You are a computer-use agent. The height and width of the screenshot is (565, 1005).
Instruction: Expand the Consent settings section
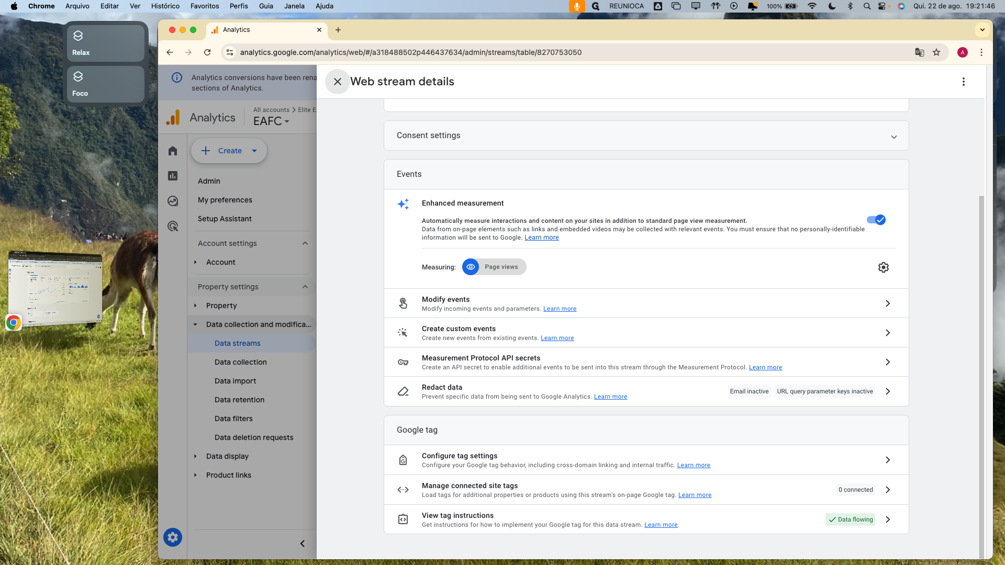point(894,137)
